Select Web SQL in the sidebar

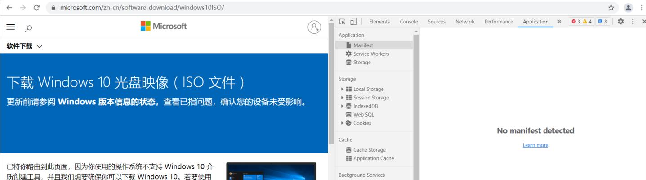click(363, 115)
